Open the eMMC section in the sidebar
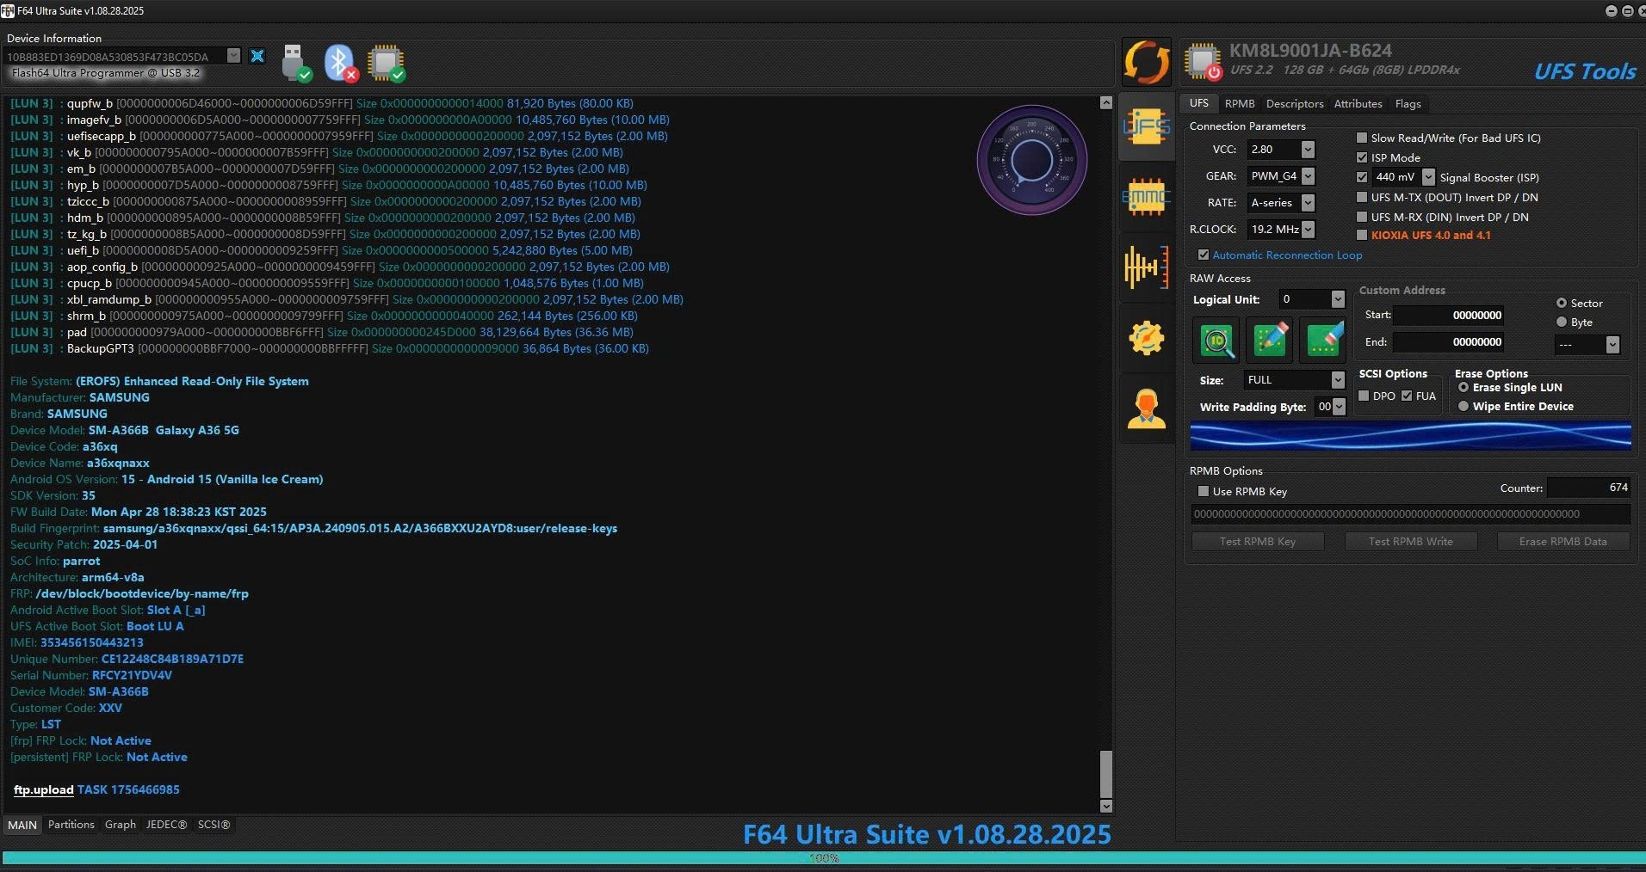Image resolution: width=1646 pixels, height=872 pixels. (x=1146, y=197)
